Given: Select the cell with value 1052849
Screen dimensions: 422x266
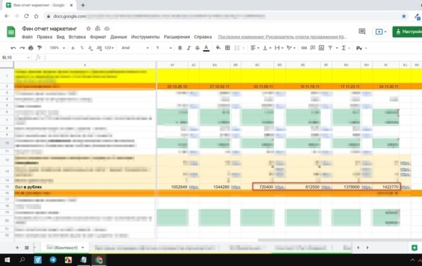Looking at the screenshot, I should (x=172, y=187).
